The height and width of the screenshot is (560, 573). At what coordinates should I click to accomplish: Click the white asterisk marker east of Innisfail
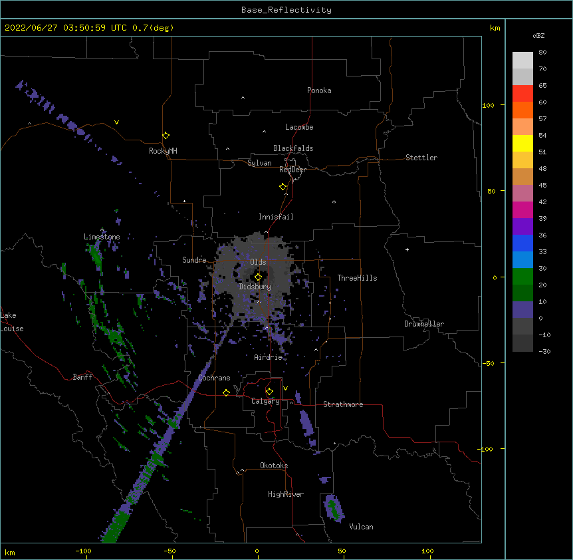[x=334, y=202]
